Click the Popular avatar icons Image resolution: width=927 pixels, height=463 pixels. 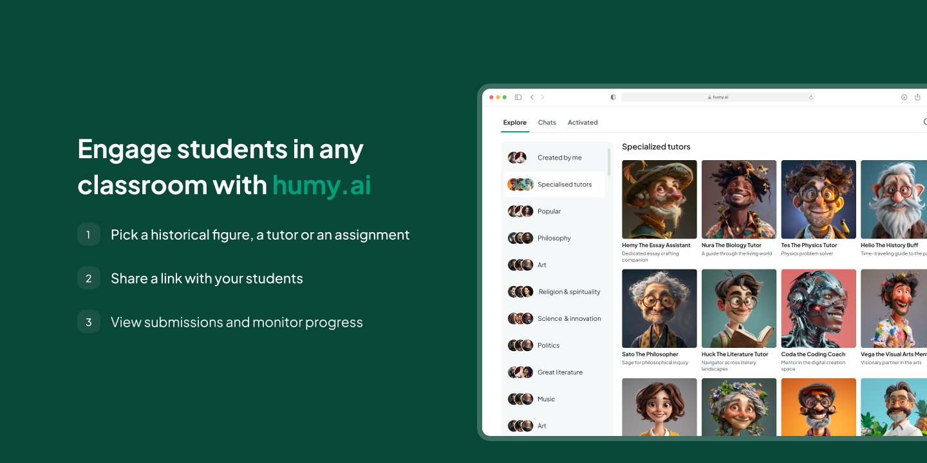(x=521, y=211)
